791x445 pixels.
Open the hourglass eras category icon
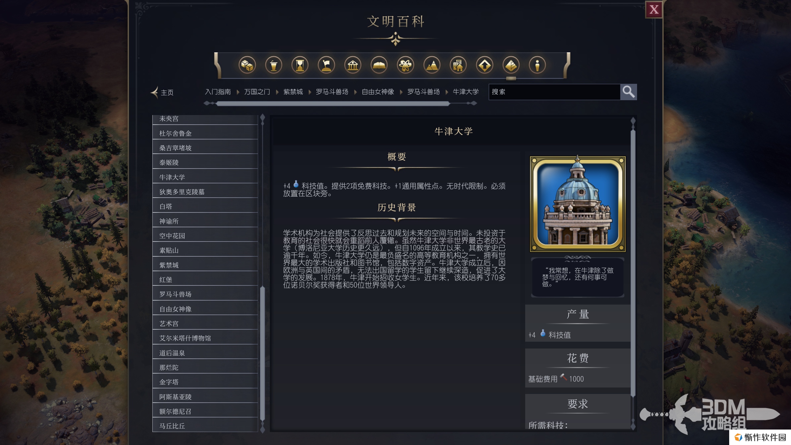pyautogui.click(x=300, y=65)
